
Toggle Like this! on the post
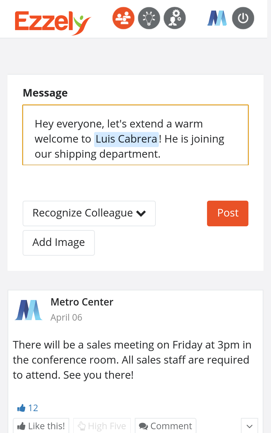[x=41, y=426]
